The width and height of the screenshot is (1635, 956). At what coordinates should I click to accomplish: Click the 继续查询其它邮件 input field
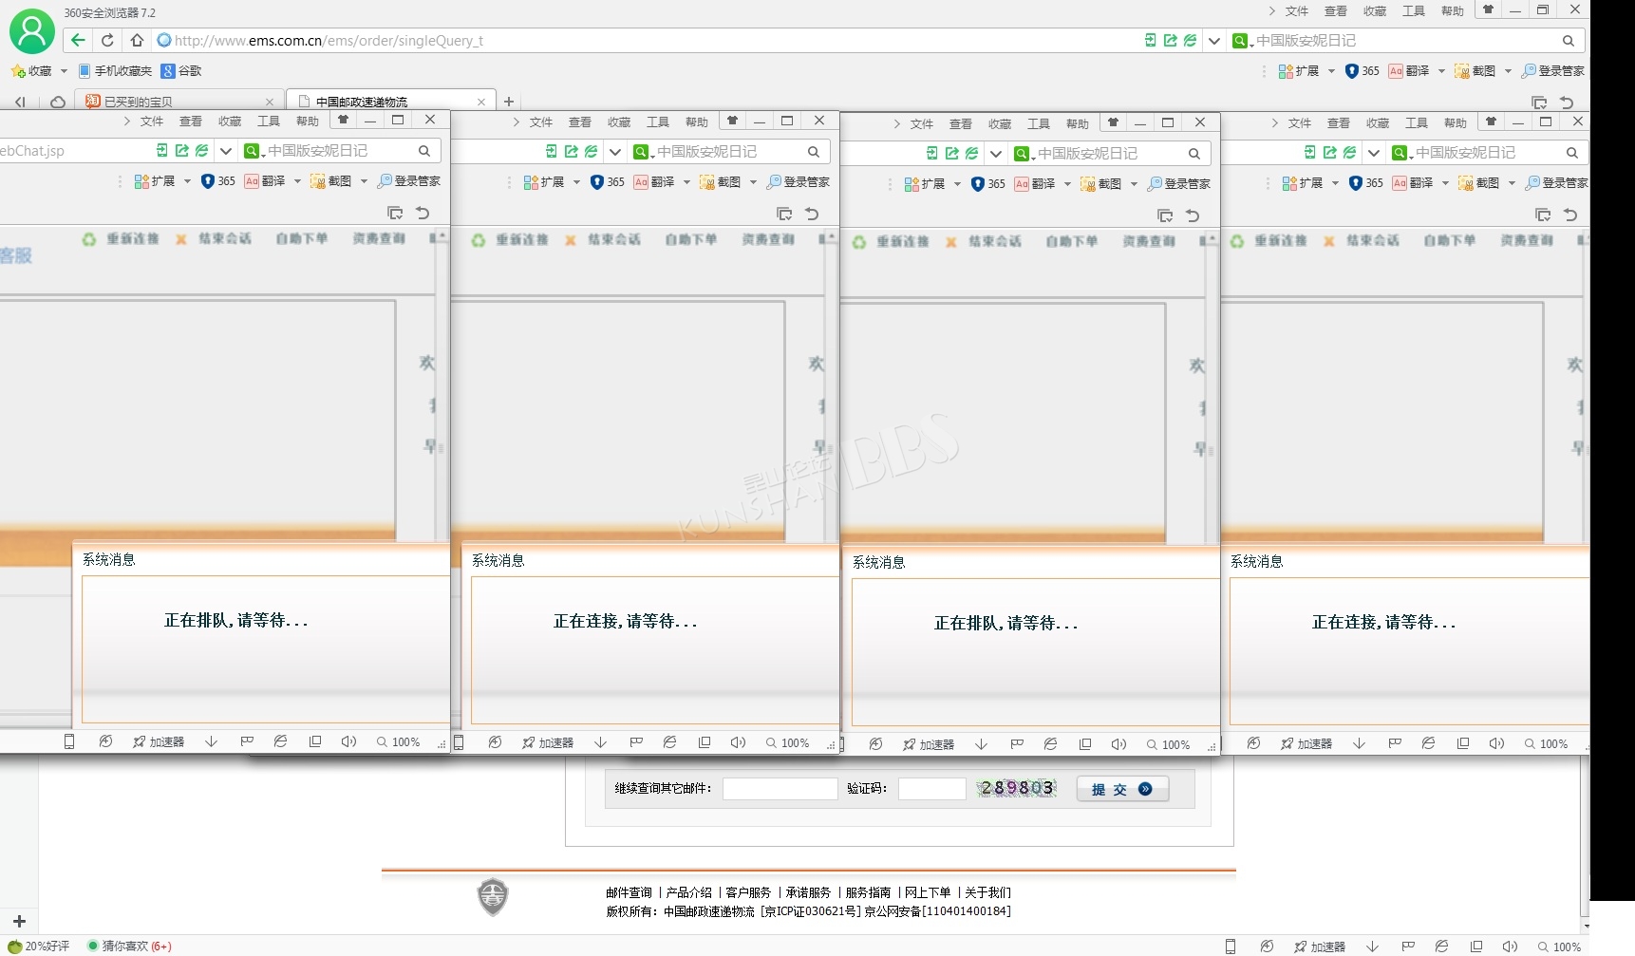pyautogui.click(x=780, y=789)
